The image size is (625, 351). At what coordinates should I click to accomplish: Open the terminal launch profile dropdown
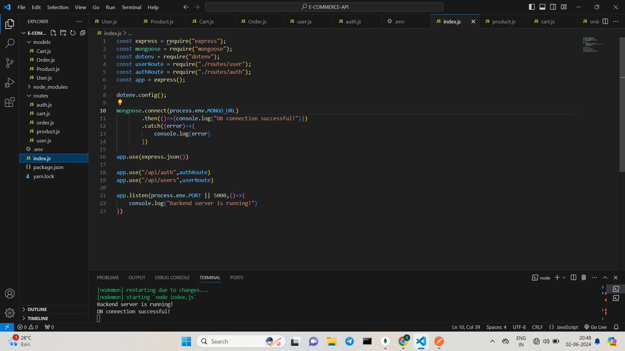pyautogui.click(x=564, y=278)
